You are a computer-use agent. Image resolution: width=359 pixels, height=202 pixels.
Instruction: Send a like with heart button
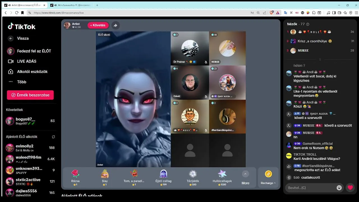point(350,188)
